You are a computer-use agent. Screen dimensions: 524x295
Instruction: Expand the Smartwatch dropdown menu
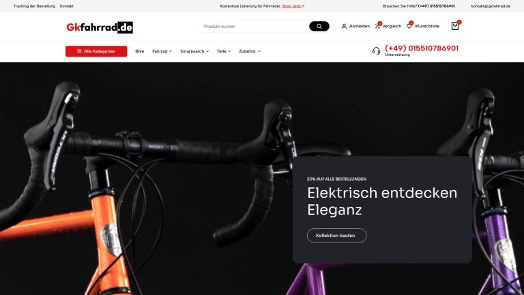pyautogui.click(x=194, y=51)
